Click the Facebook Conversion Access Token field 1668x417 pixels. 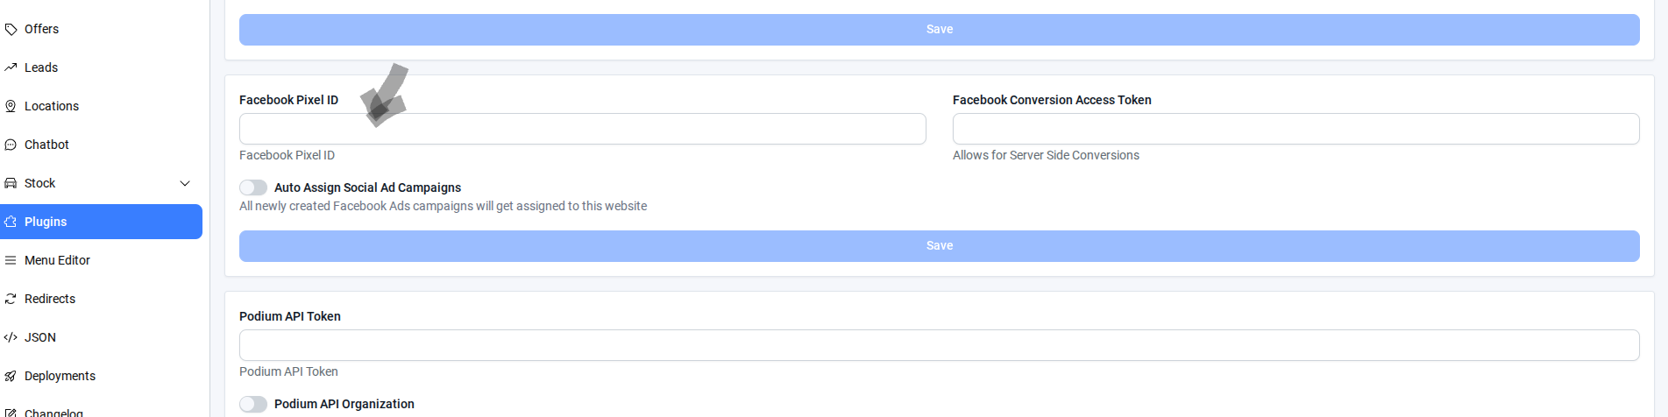(1295, 129)
